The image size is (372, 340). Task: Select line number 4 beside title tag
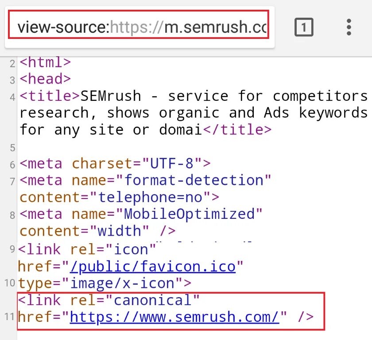(13, 97)
